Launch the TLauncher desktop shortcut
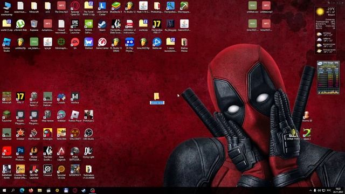The width and height of the screenshot is (345, 194). click(6, 116)
